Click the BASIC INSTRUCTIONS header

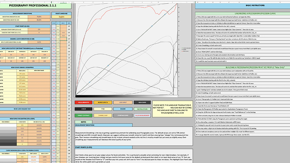[x=255, y=5]
